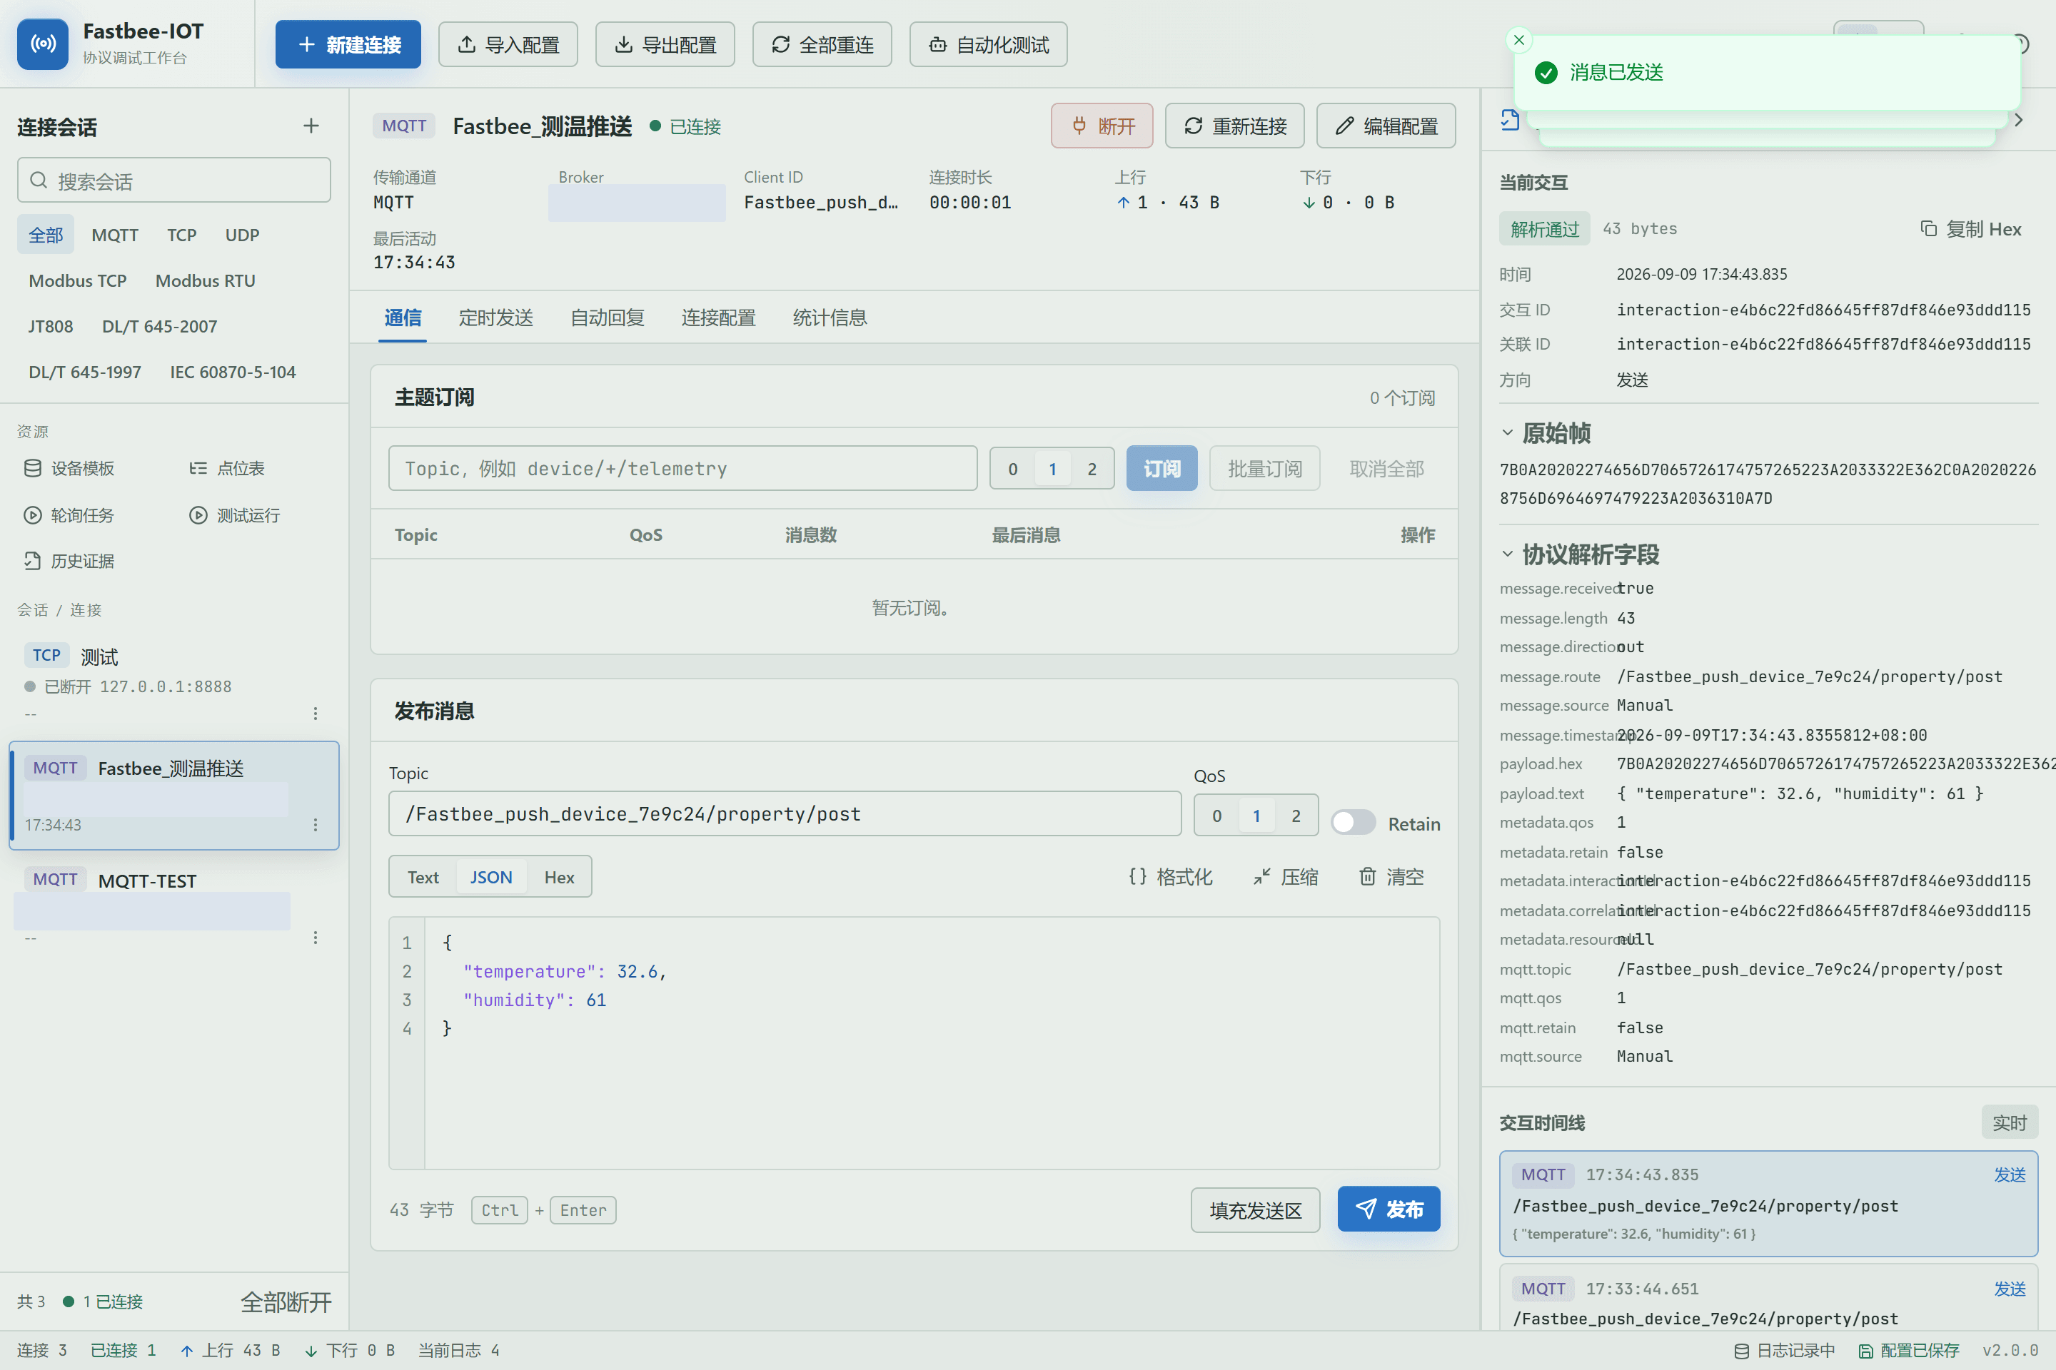The image size is (2056, 1370).
Task: Open 点位表 resource
Action: coord(227,468)
